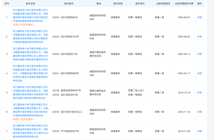View 详情 for case (2018) 浙01民初1864号之三
214x140 pixels.
[200, 112]
